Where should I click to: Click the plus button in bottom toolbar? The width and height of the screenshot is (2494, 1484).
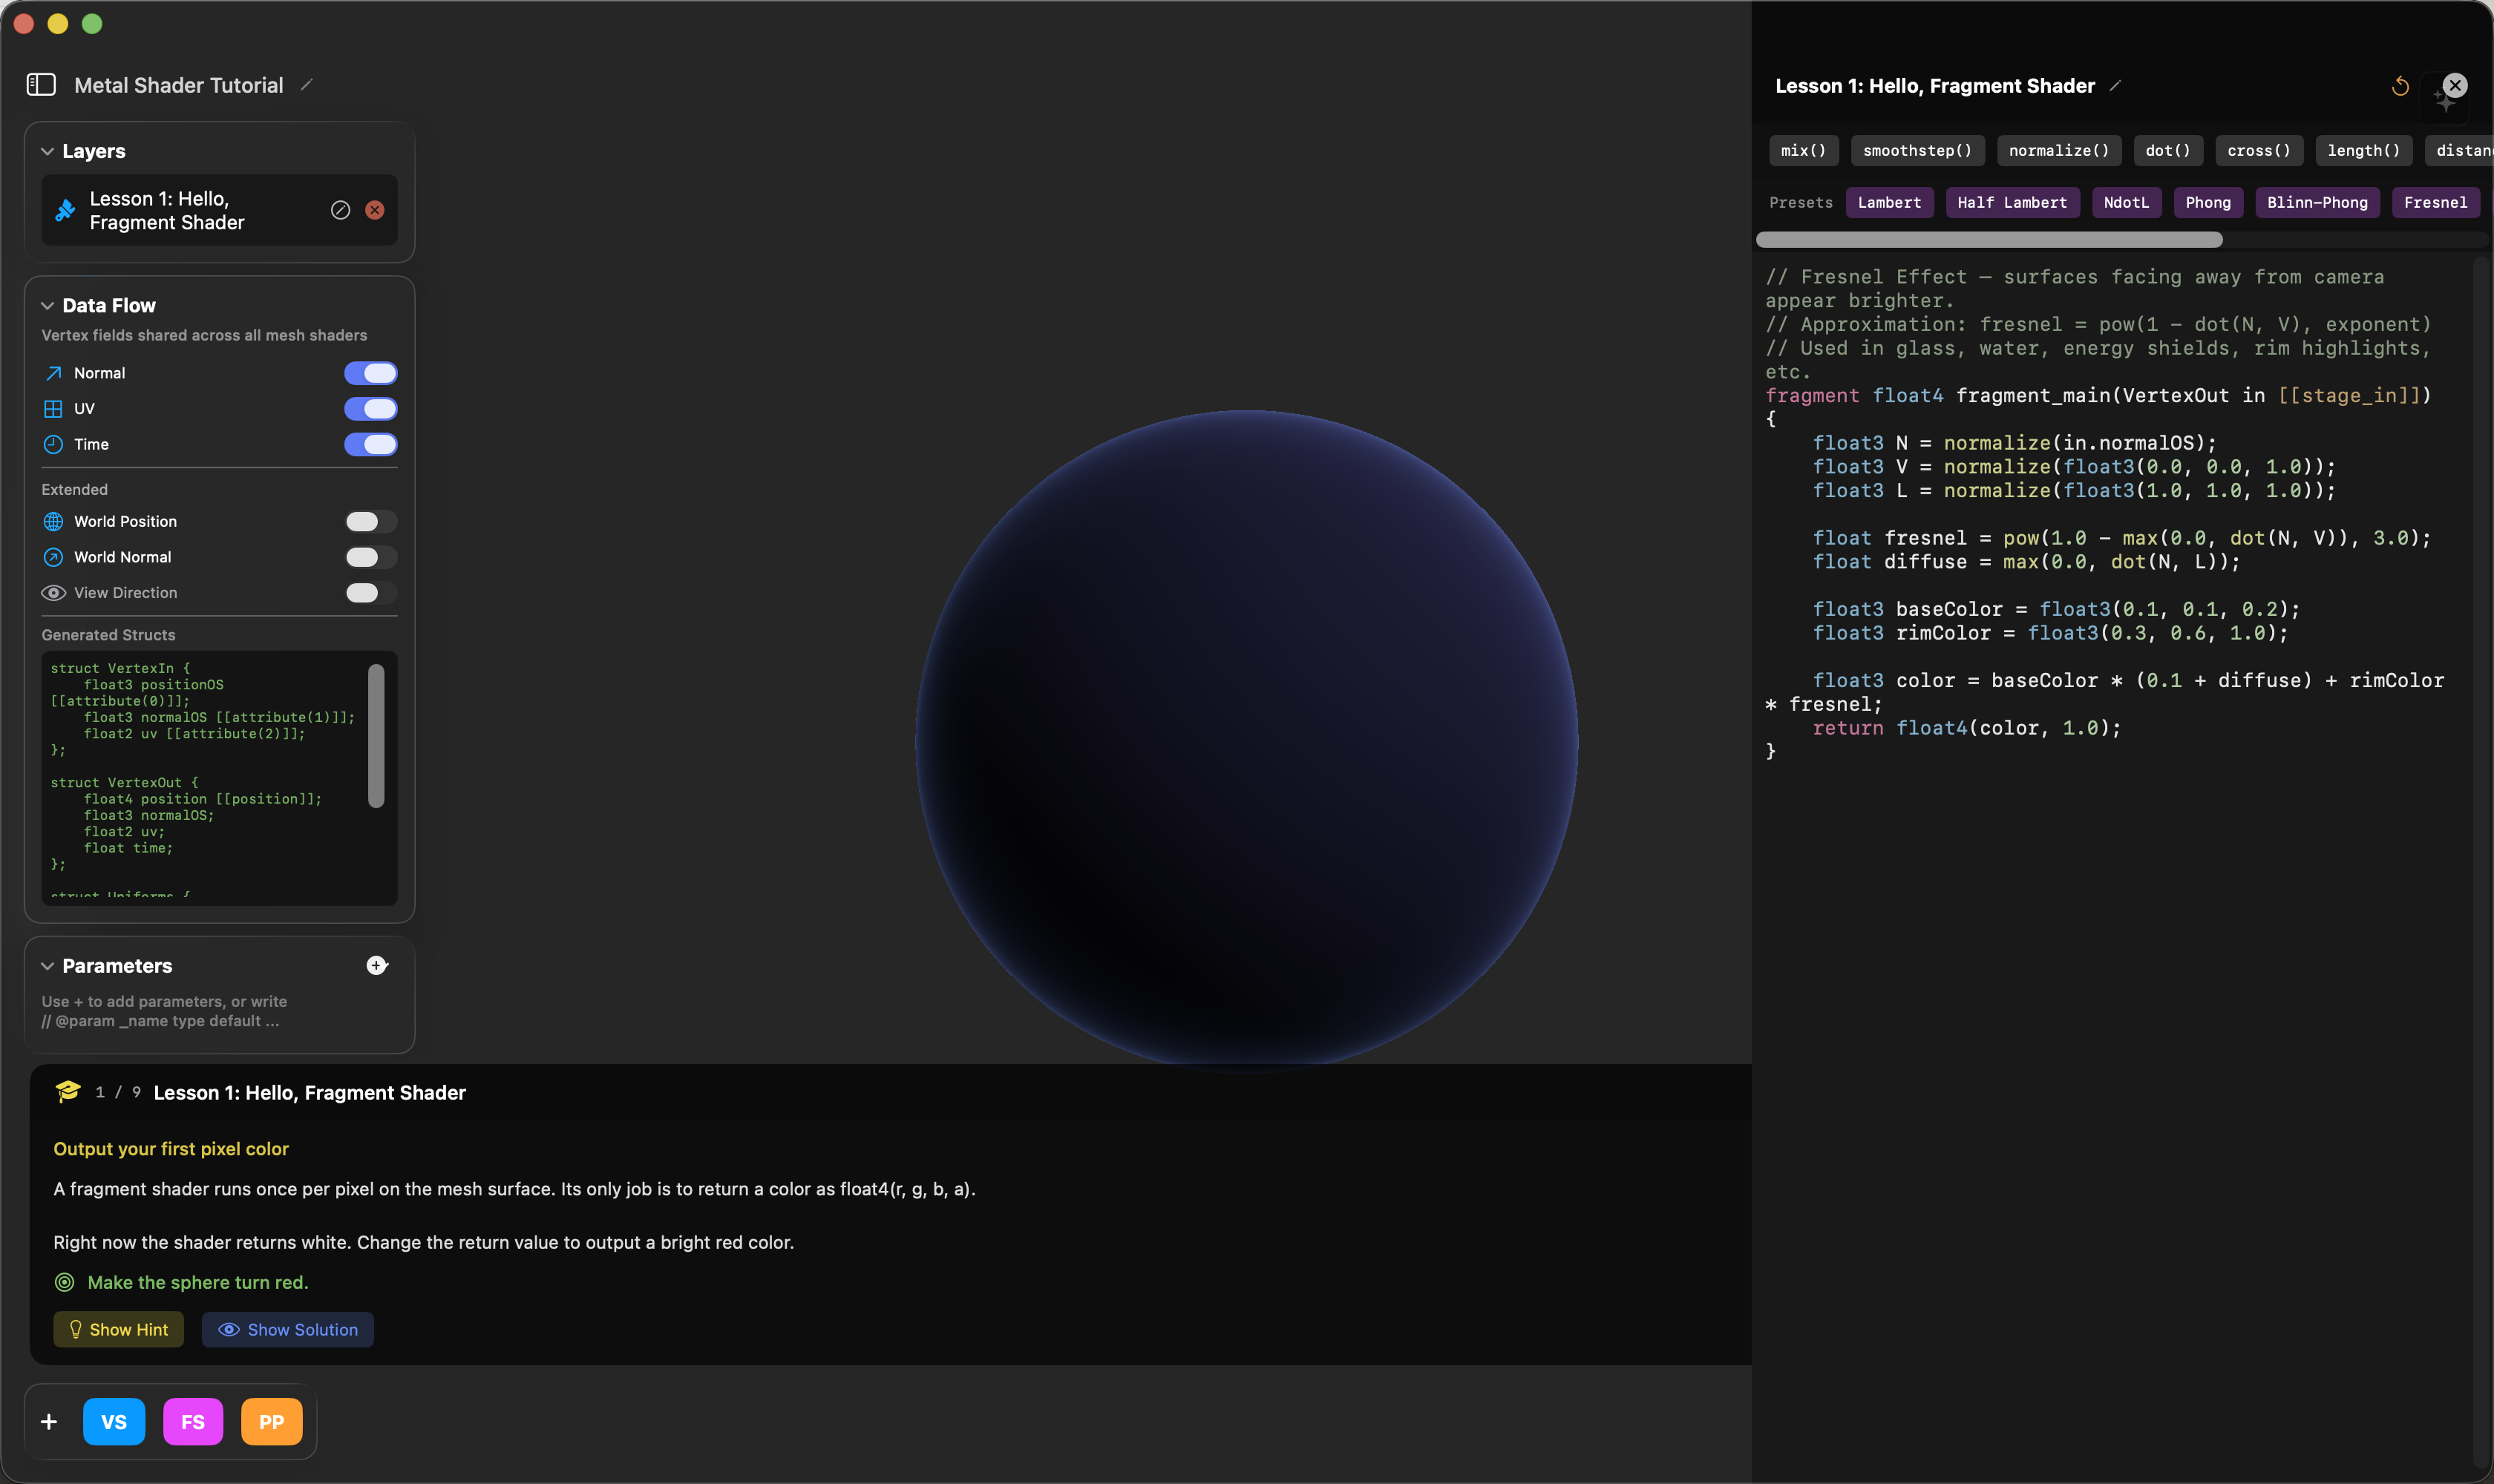point(49,1422)
